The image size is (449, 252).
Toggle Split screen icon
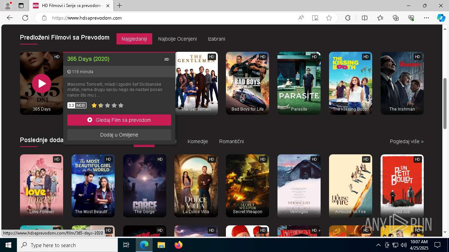[x=364, y=18]
